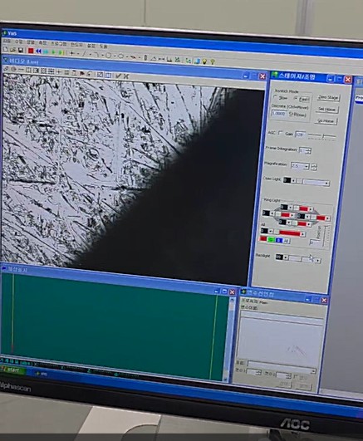Select the Slow joystick mode radio button
This screenshot has height=441, width=363.
pos(276,97)
